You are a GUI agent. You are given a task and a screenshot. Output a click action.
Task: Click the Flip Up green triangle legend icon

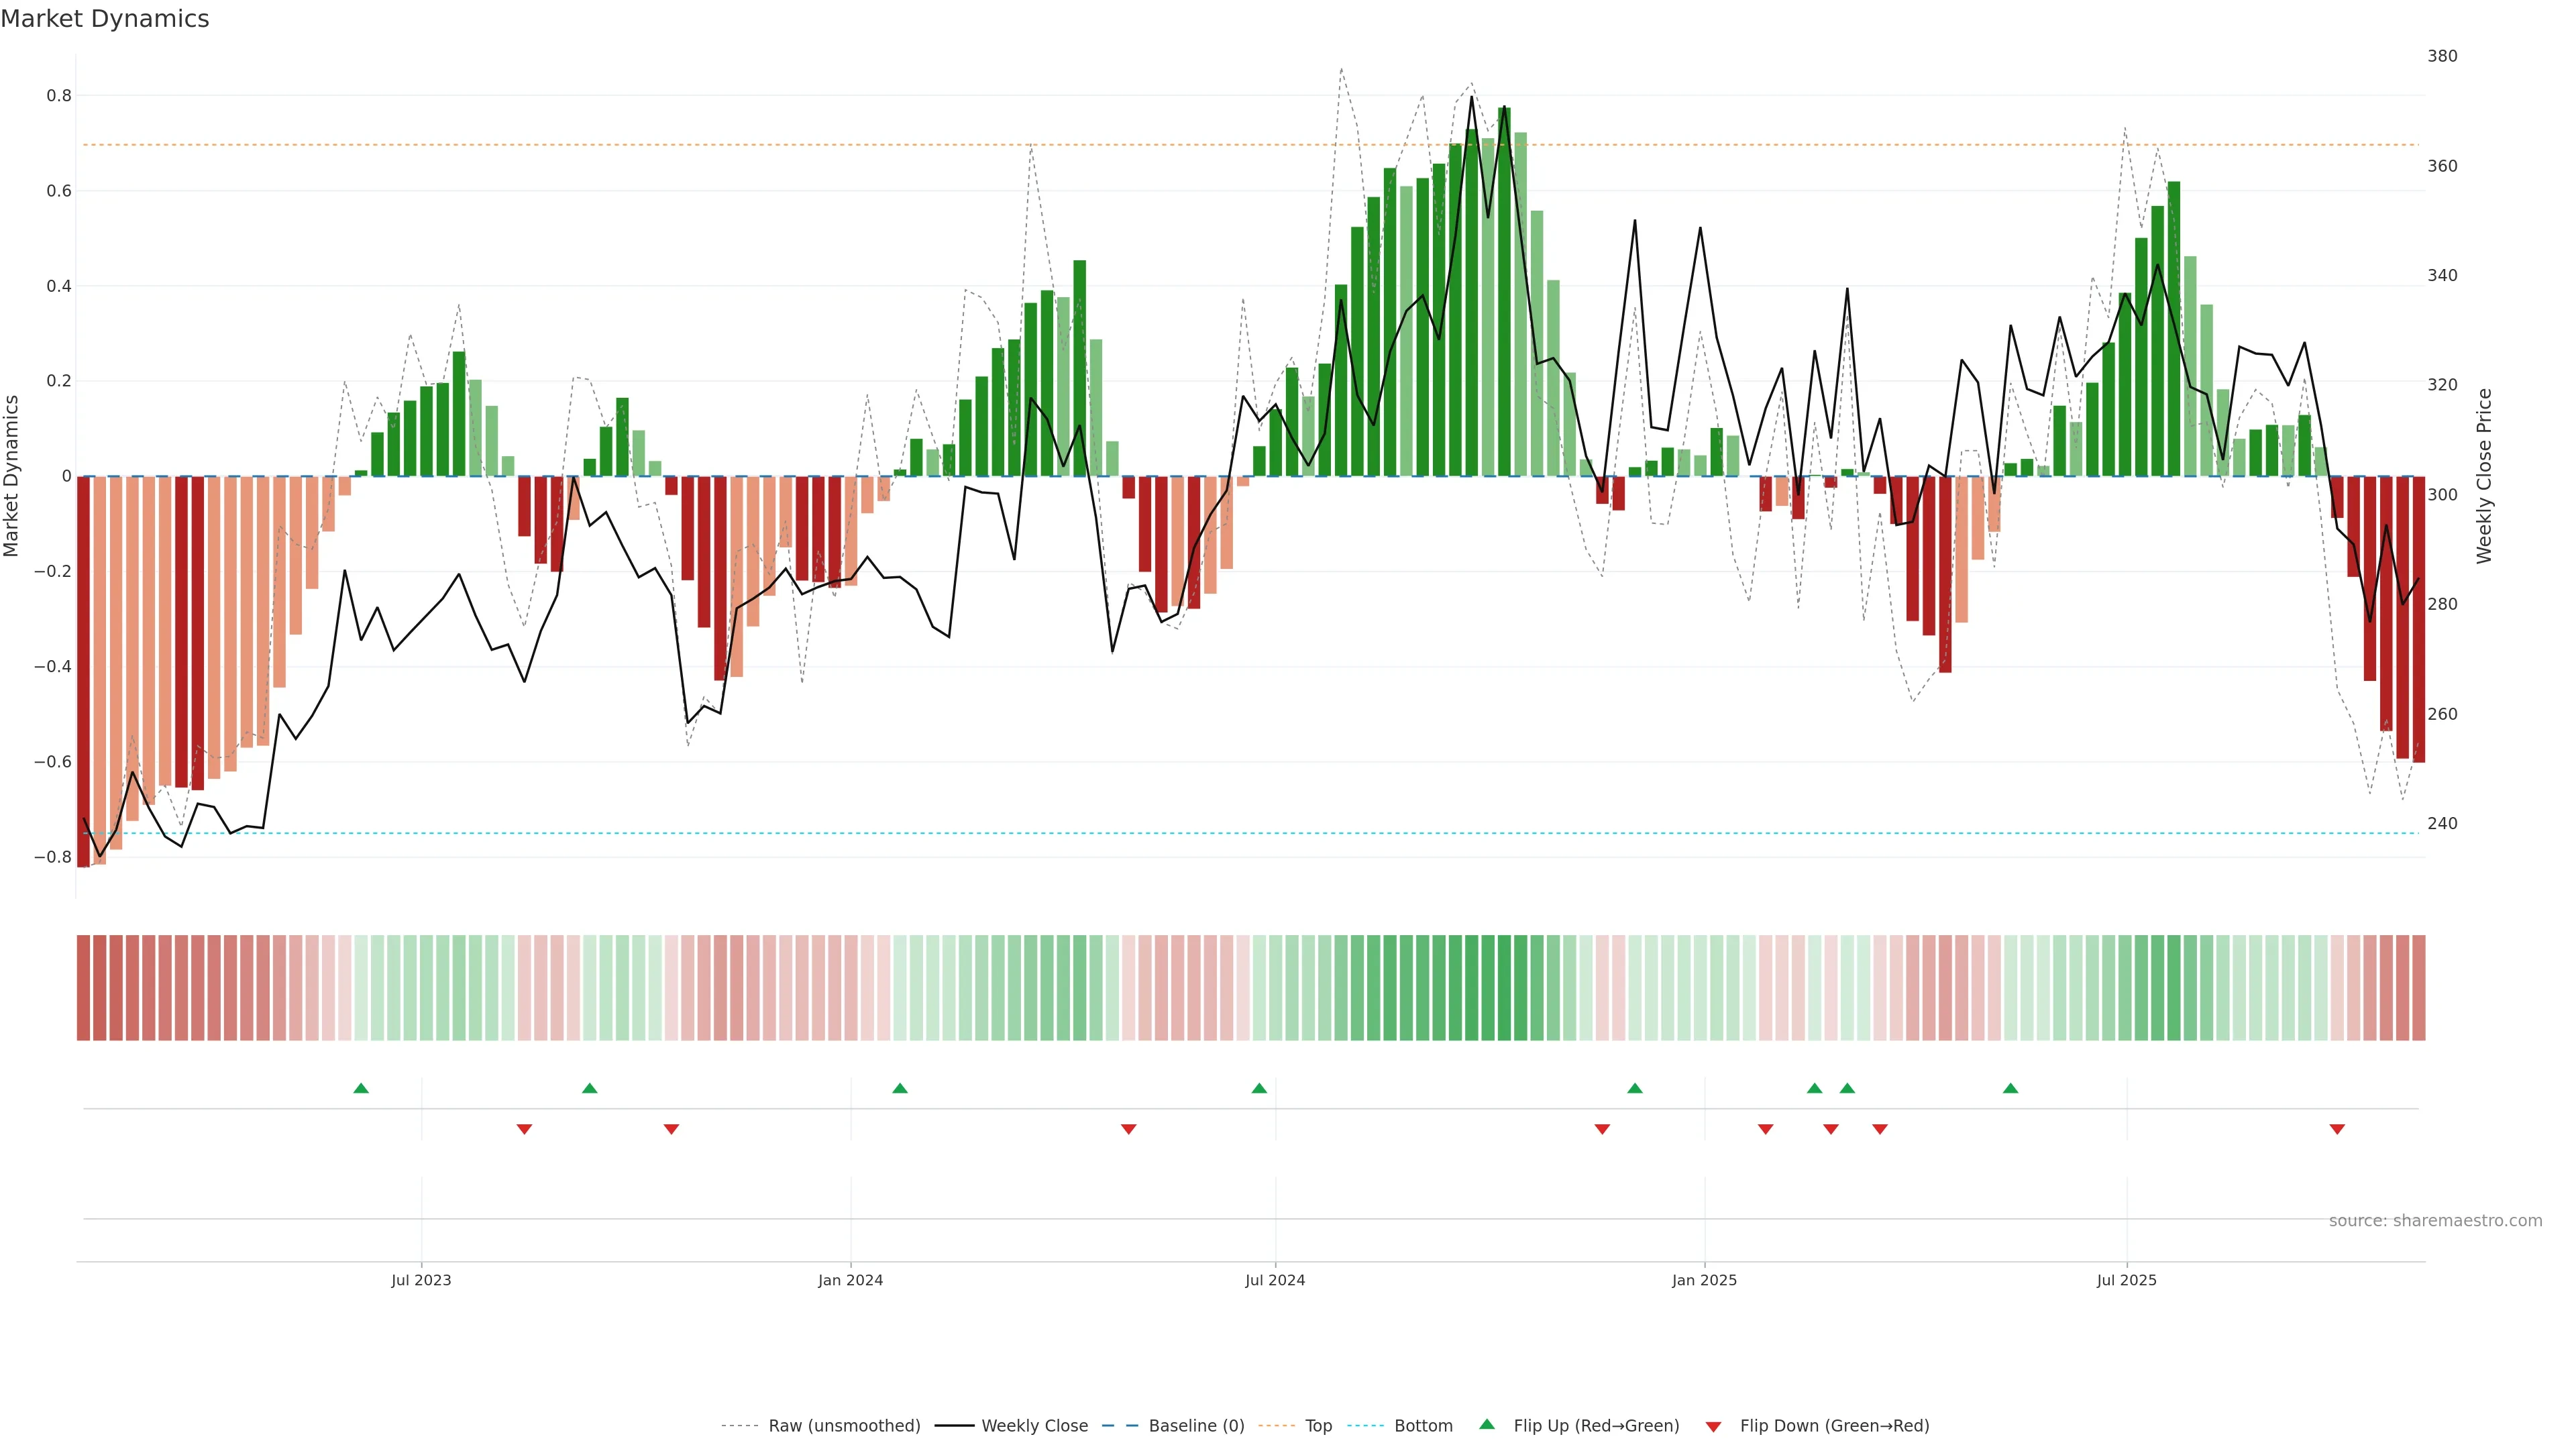click(1487, 1424)
